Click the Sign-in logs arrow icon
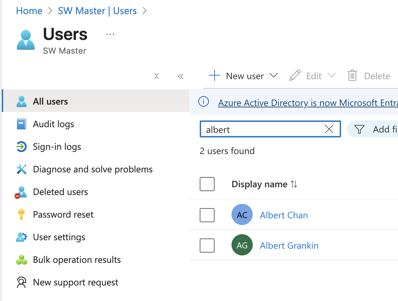The width and height of the screenshot is (398, 301). (x=21, y=147)
